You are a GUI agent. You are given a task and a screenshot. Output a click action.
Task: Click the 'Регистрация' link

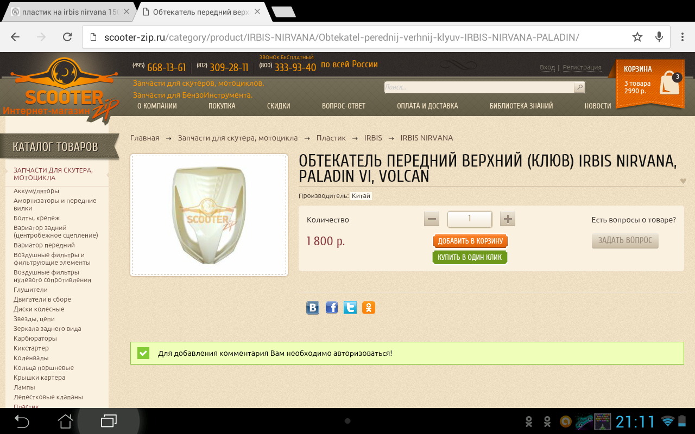582,67
